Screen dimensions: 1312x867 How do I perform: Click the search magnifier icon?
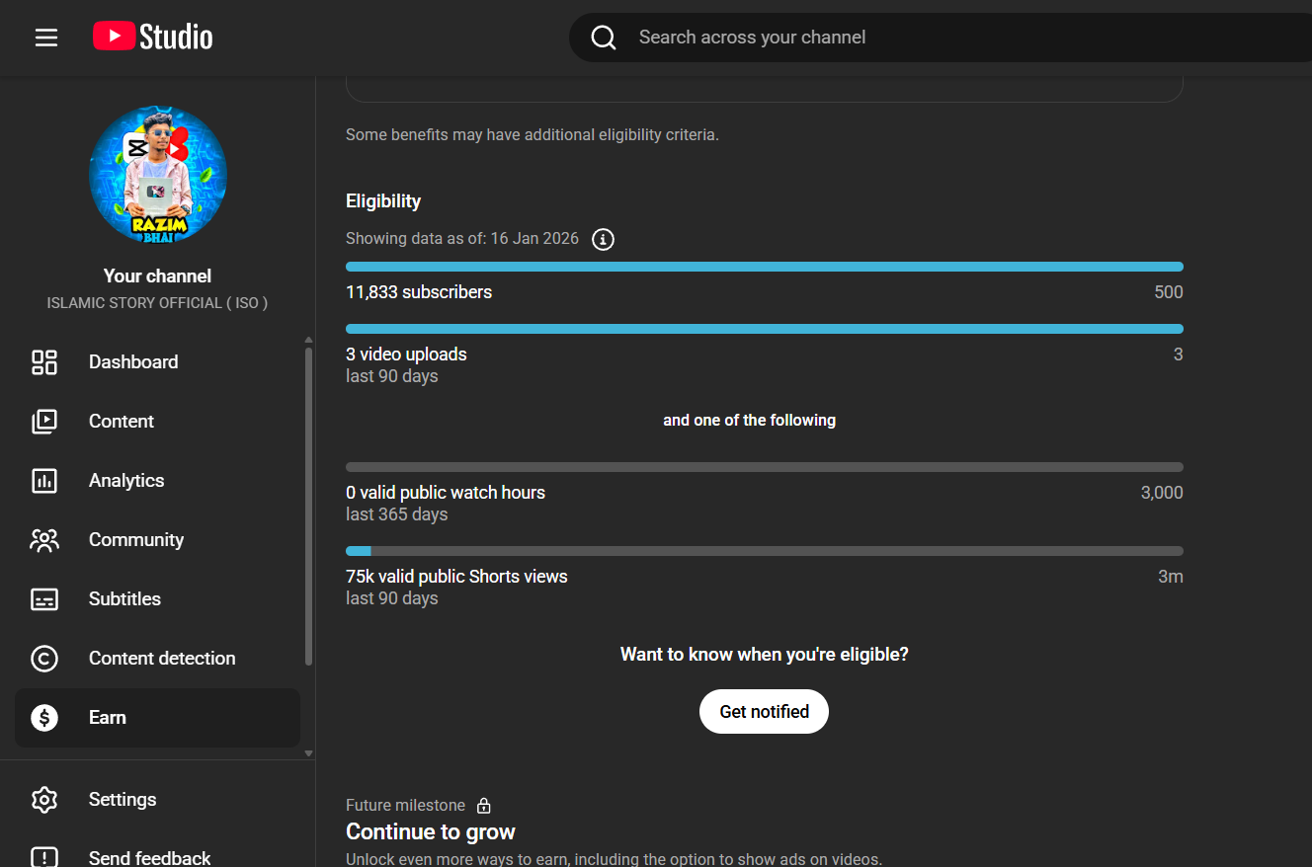tap(604, 38)
